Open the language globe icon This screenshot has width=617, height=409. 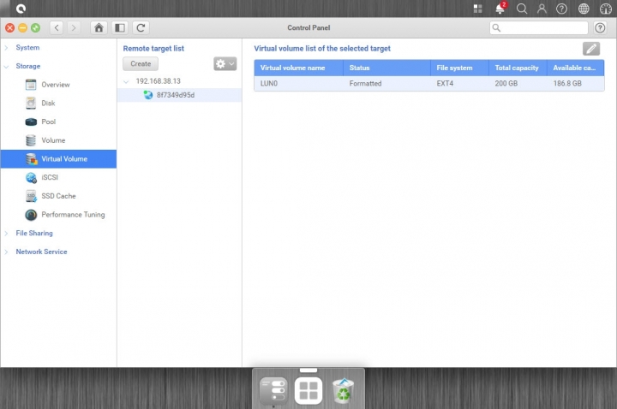click(x=584, y=9)
